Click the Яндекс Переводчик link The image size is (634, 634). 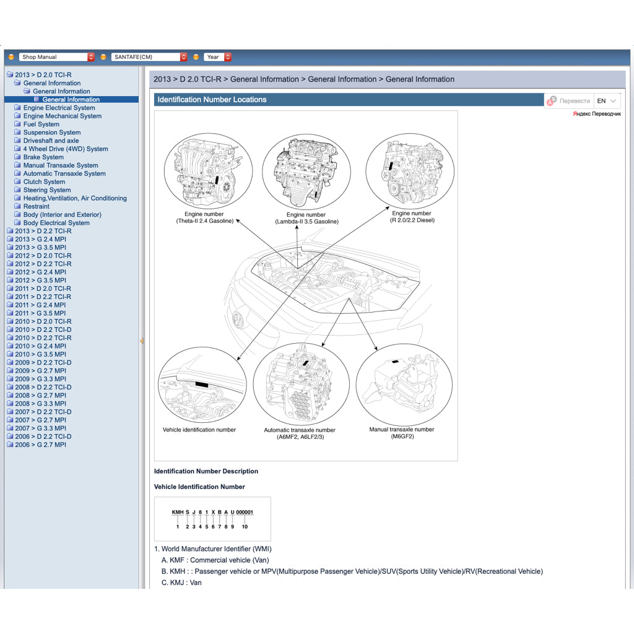click(597, 114)
